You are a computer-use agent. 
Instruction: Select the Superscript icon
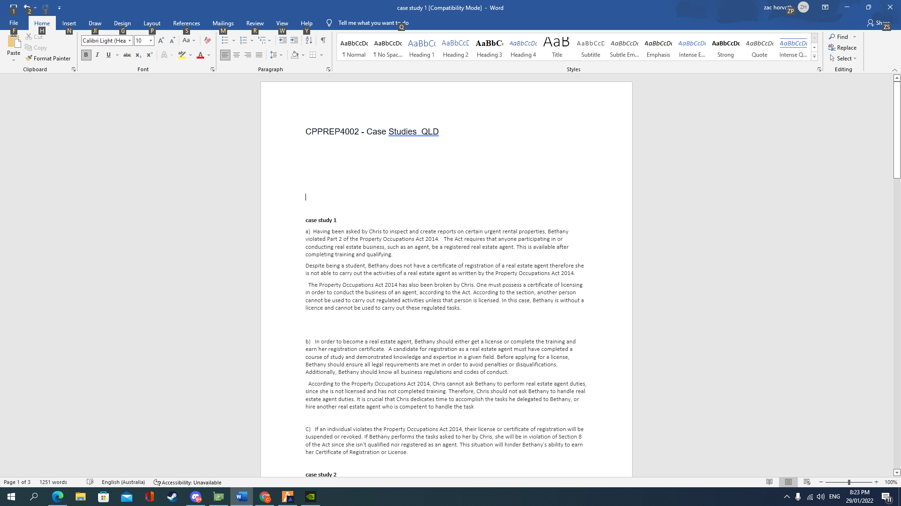(x=149, y=55)
